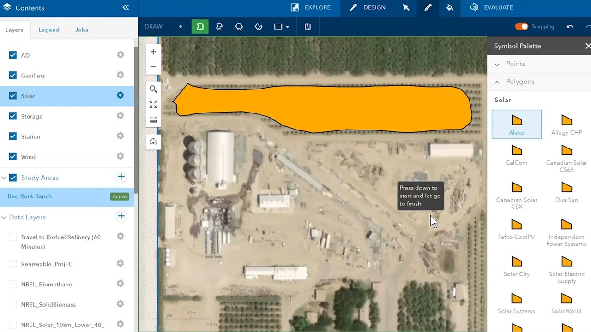Screen dimensions: 591x332
Task: Uncheck the Storage layer checkbox
Action: point(13,116)
